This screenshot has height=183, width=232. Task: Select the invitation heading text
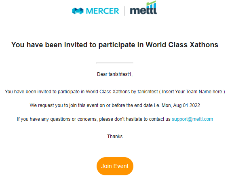coord(115,45)
